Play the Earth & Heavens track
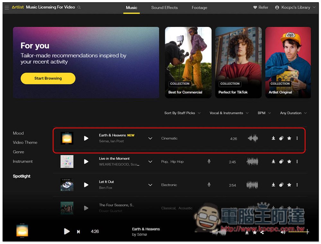The image size is (321, 244). pos(86,138)
